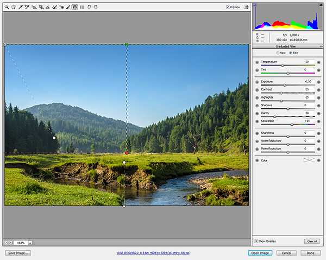
Task: Click the Saturation slider handle
Action: pos(292,125)
